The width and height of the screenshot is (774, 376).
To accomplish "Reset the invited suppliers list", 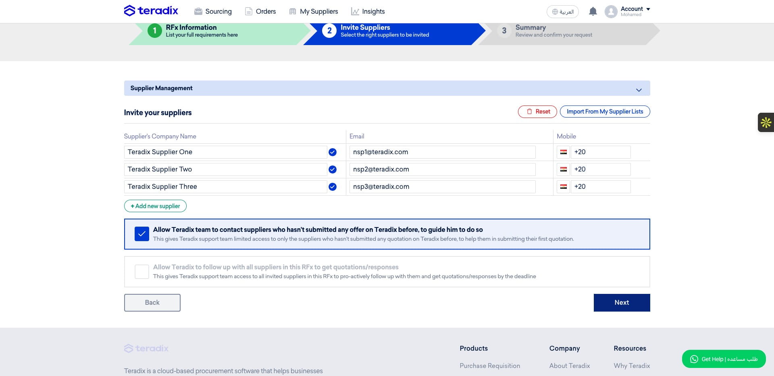I will (x=537, y=112).
